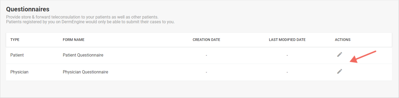Edit the Physician Questionnaire with pencil icon
Screen dimensions: 399x98
[x=340, y=71]
